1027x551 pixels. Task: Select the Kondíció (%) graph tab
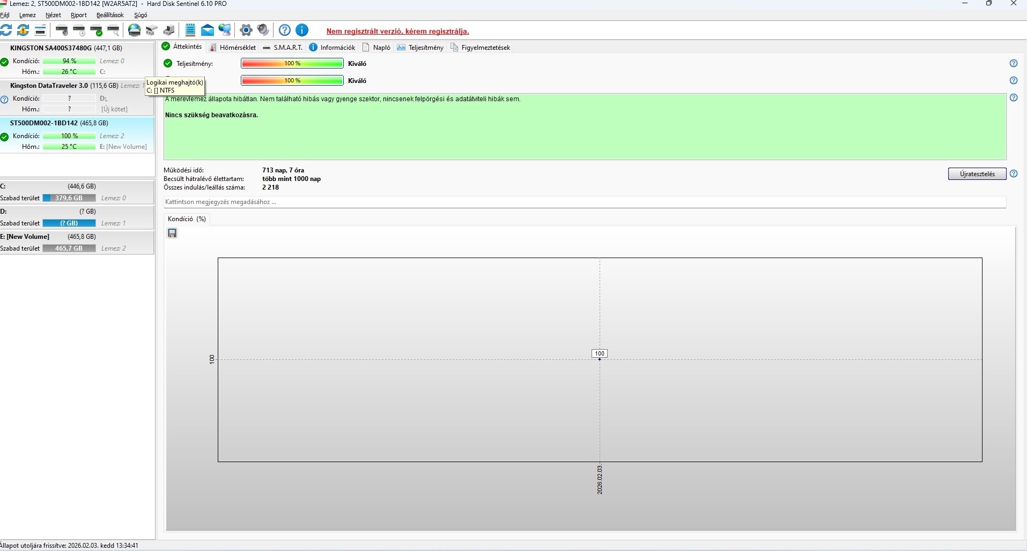coord(187,218)
